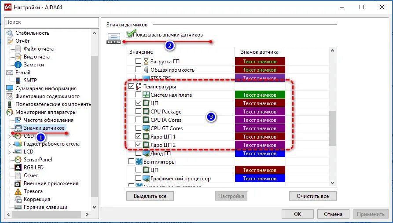This screenshot has width=393, height=223.
Task: Enable the Общая громкость checkbox
Action: pyautogui.click(x=138, y=69)
